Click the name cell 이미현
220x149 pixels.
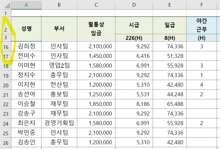pos(26,66)
